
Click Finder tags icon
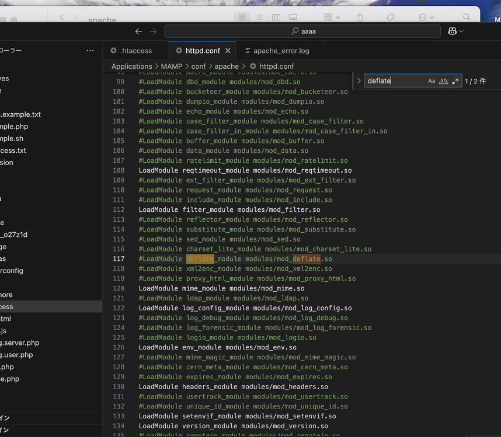pos(391,17)
